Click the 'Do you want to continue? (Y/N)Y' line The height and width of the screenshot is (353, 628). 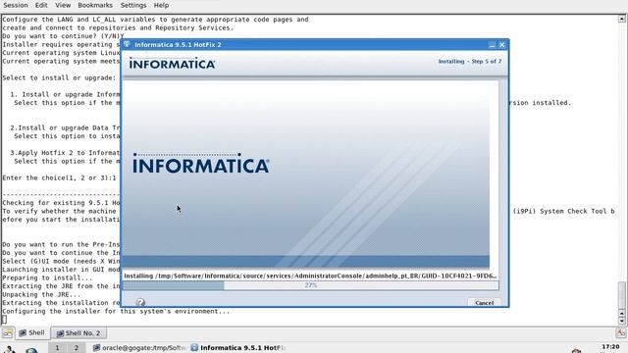click(x=63, y=36)
